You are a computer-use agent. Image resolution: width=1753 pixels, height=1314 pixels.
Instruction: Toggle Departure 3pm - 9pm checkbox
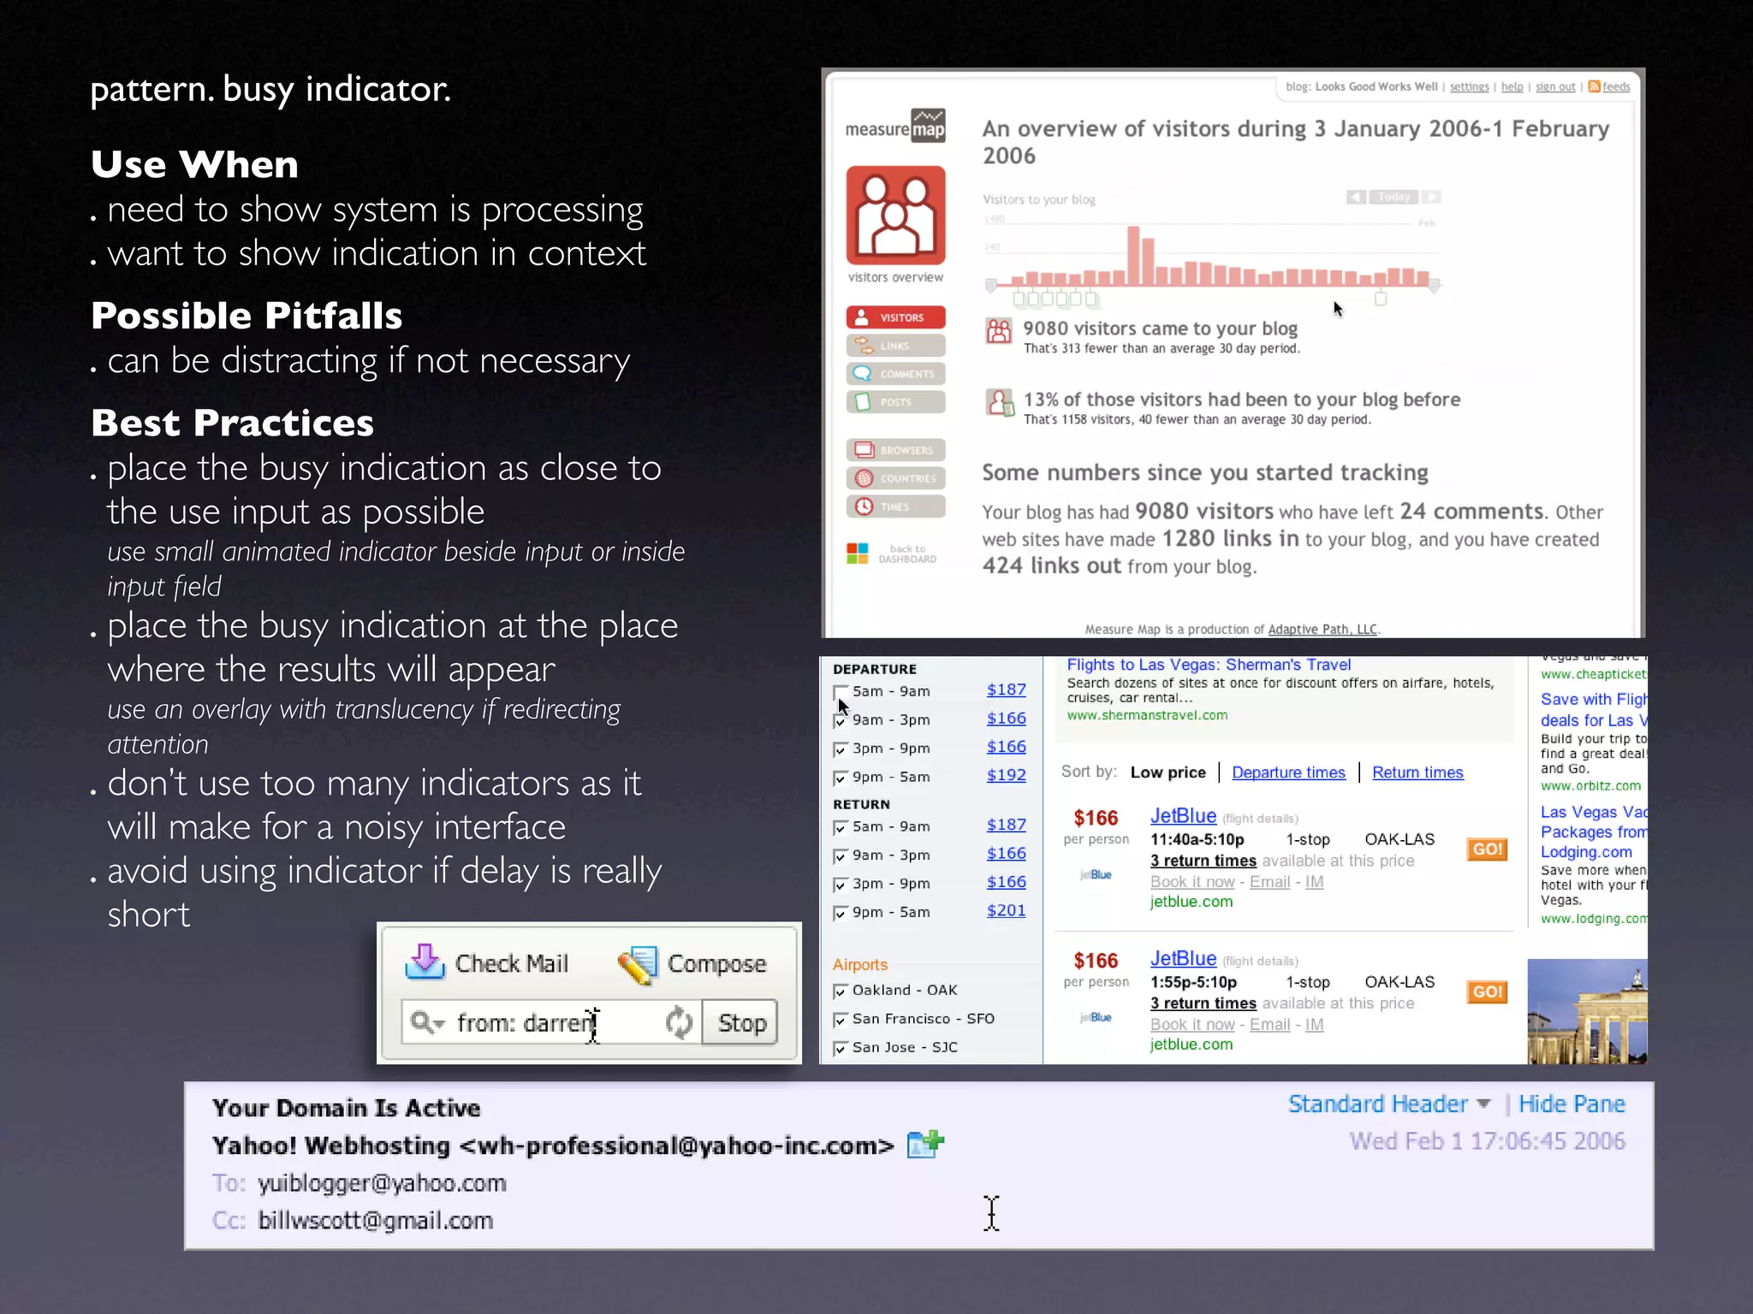(841, 749)
